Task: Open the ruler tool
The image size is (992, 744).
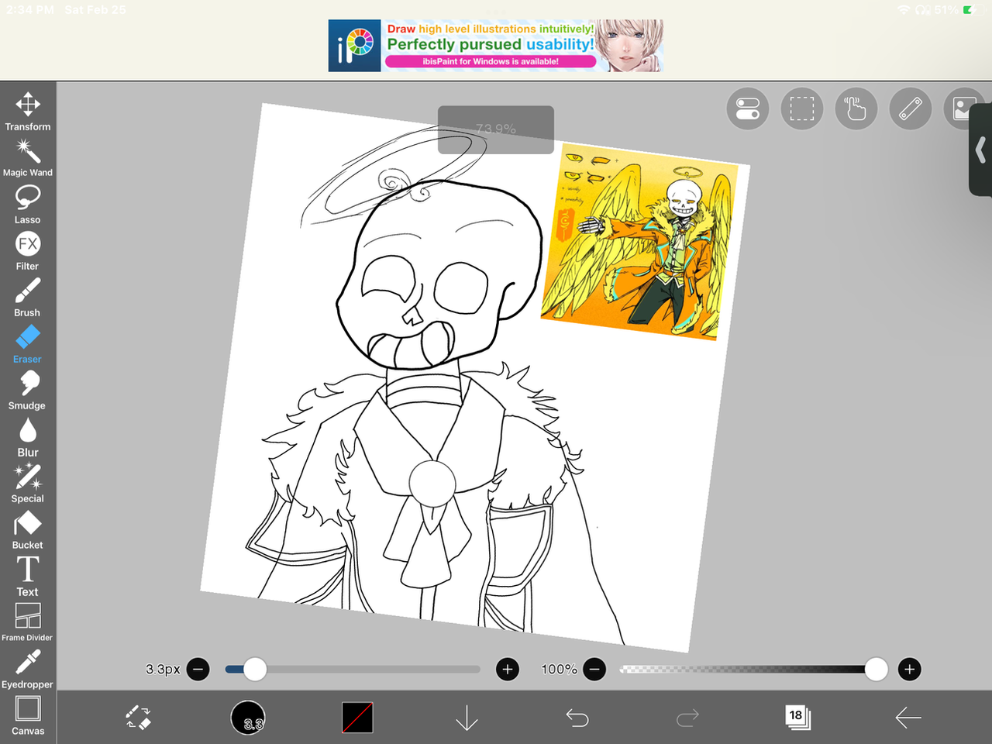Action: (x=911, y=108)
